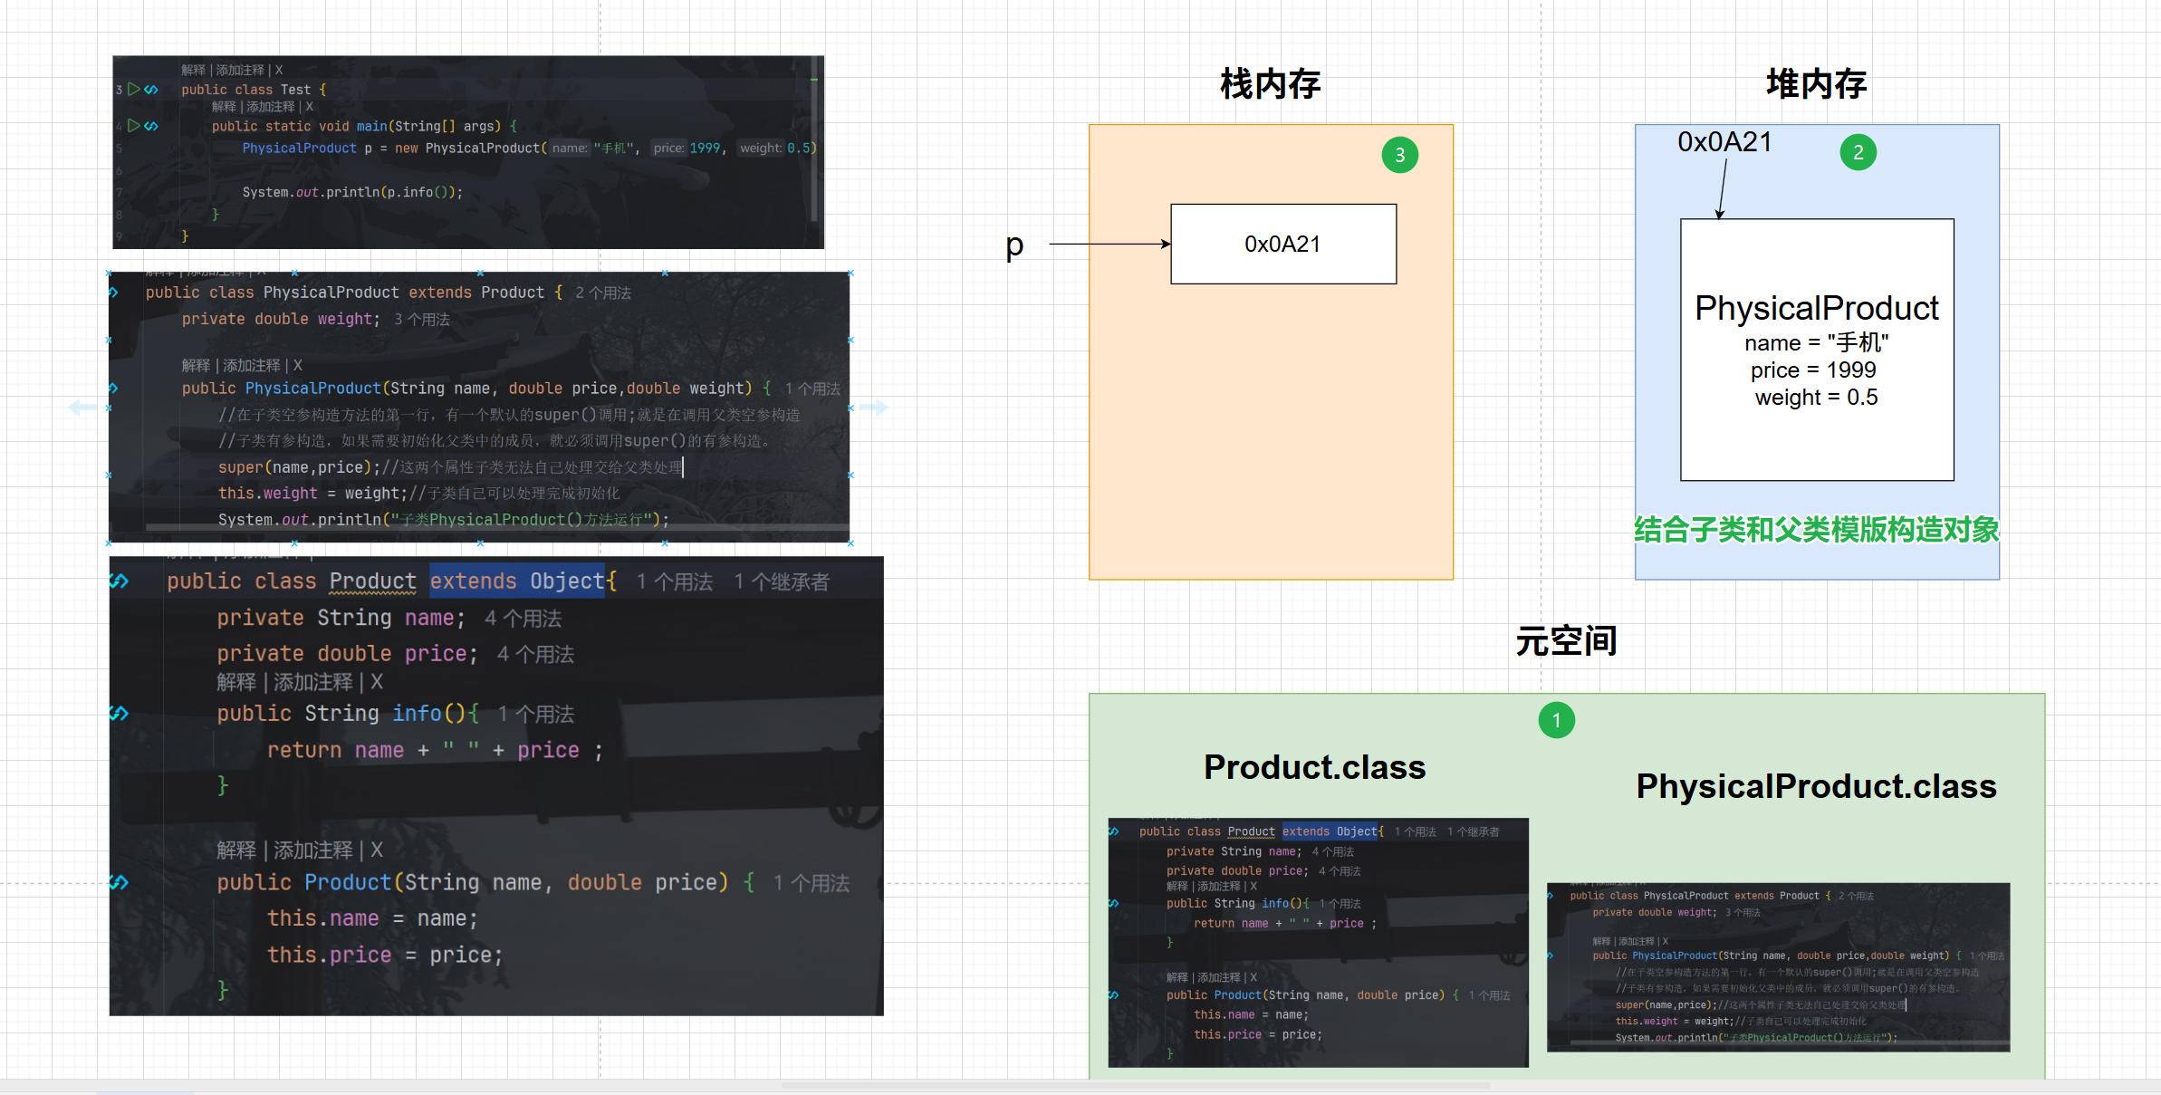Click the 堆内存 heading text

(1816, 84)
